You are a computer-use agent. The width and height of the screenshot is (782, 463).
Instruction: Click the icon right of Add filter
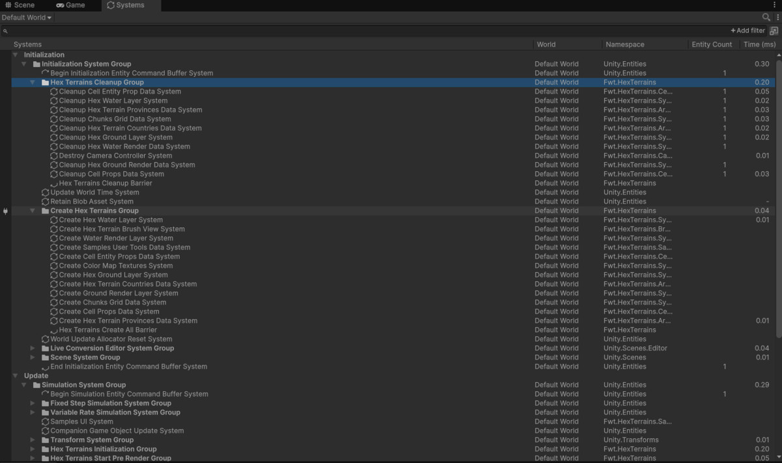tap(774, 31)
